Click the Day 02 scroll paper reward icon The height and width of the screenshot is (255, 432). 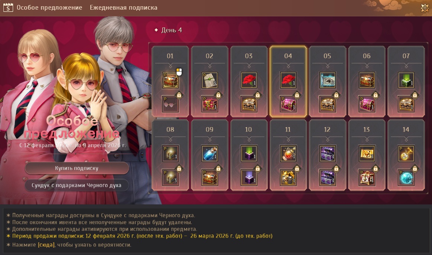click(x=209, y=80)
